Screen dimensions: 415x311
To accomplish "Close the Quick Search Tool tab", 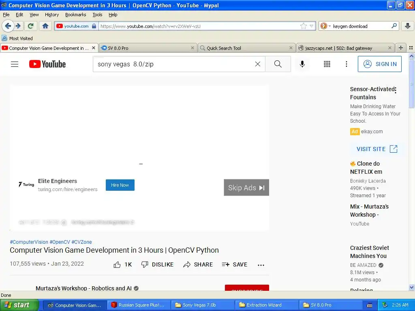I will coord(291,48).
